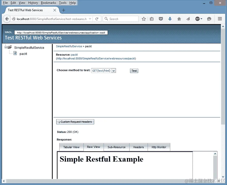Open the View menu
Image resolution: width=227 pixels, height=185 pixels.
coord(22,3)
